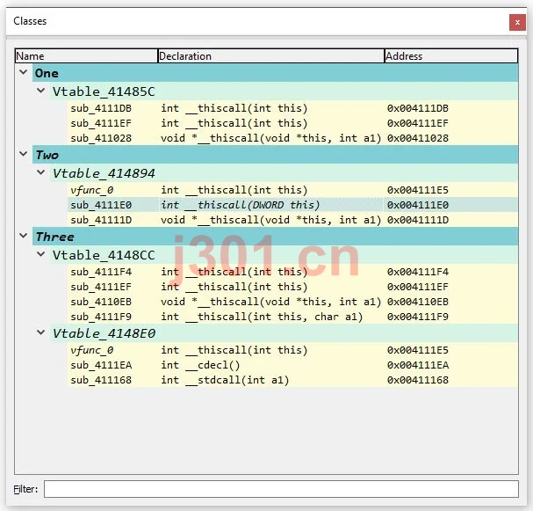Sort by the Address column header
Viewport: 533px width, 511px height.
[x=451, y=55]
